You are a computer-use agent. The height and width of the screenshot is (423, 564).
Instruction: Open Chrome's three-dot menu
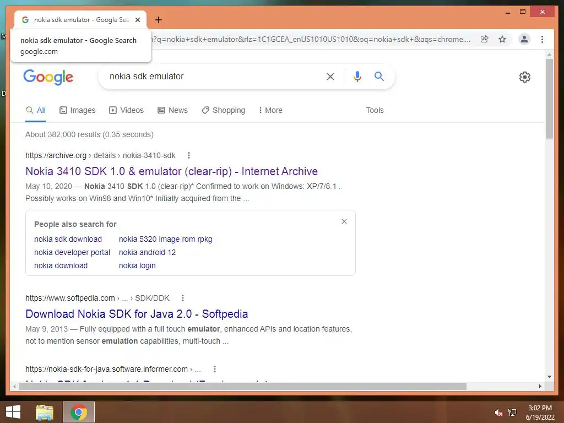click(542, 39)
